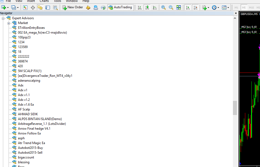Select ArbitrageReverse_1.1 (LotsDivider) advisor
260x167 pixels.
[x=42, y=124]
